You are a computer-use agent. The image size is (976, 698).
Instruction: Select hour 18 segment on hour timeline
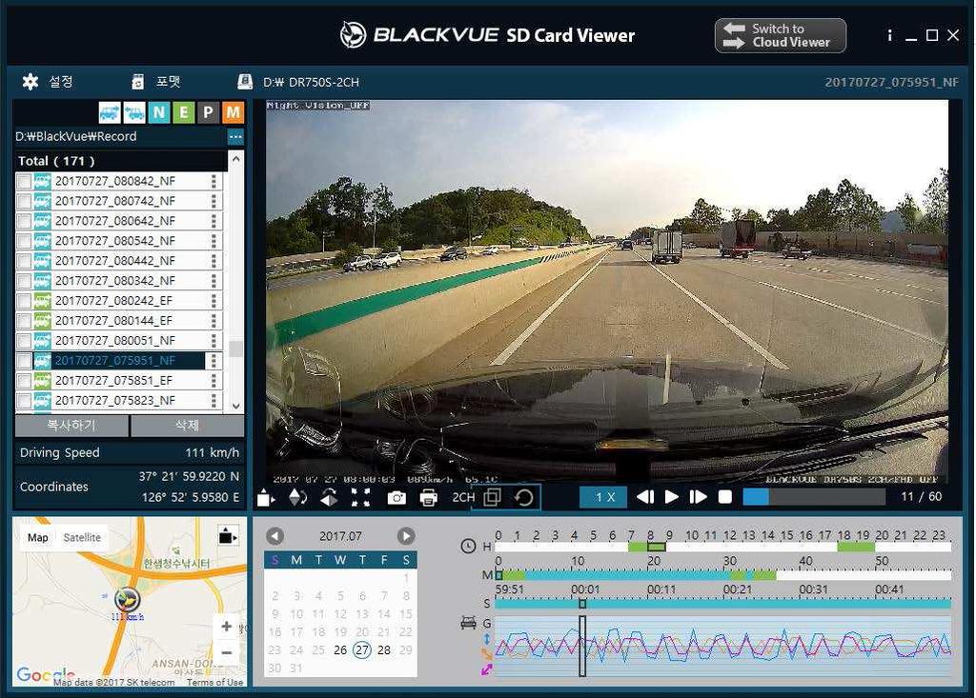pyautogui.click(x=846, y=547)
